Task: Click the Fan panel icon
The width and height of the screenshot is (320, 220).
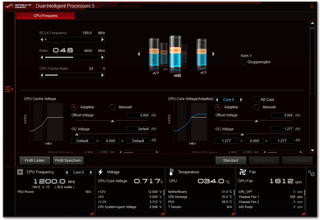Action: (243, 172)
